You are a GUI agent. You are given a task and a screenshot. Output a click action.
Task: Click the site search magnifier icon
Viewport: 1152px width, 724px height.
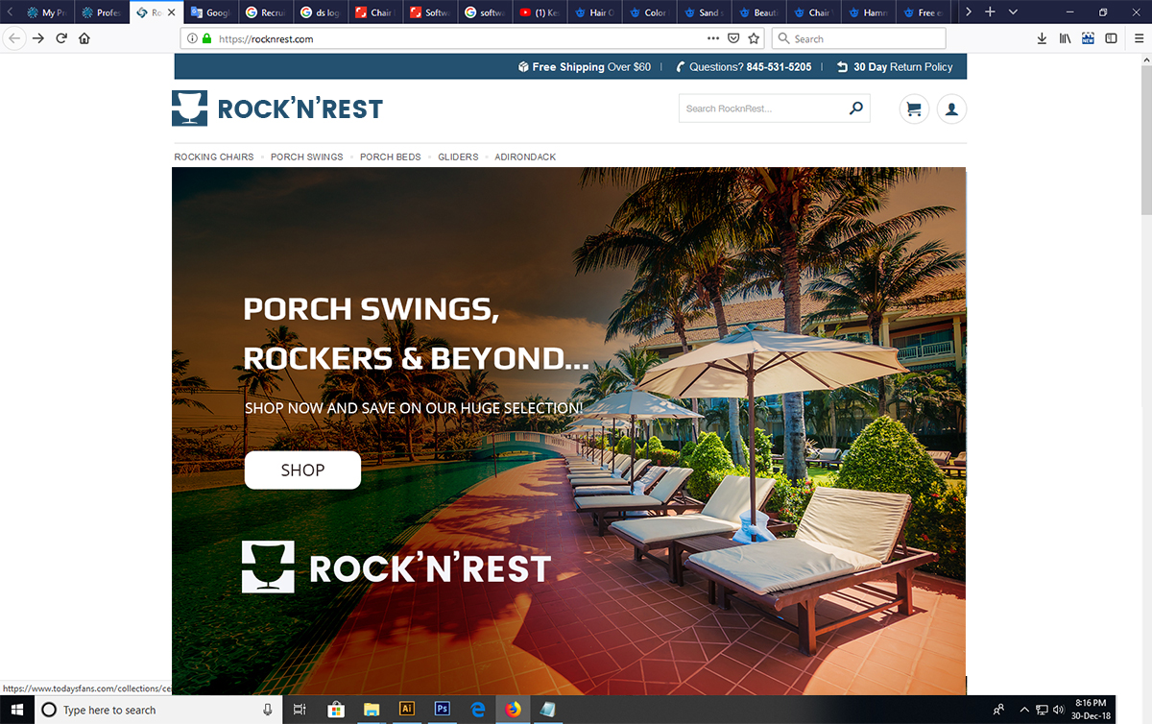click(856, 109)
